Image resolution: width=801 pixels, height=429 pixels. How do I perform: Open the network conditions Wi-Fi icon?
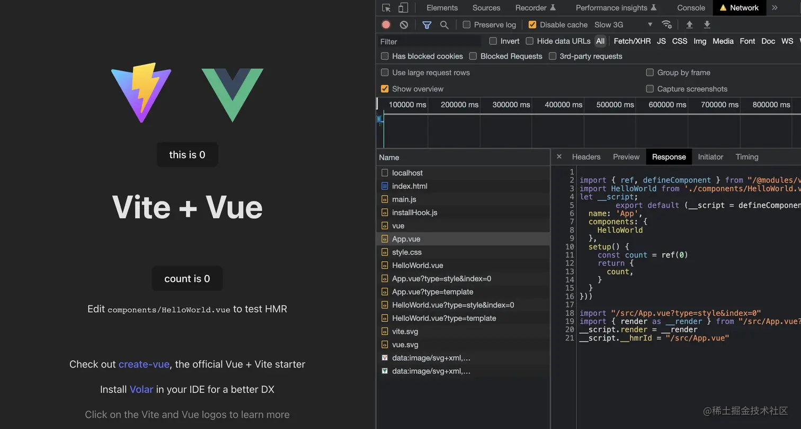point(667,25)
